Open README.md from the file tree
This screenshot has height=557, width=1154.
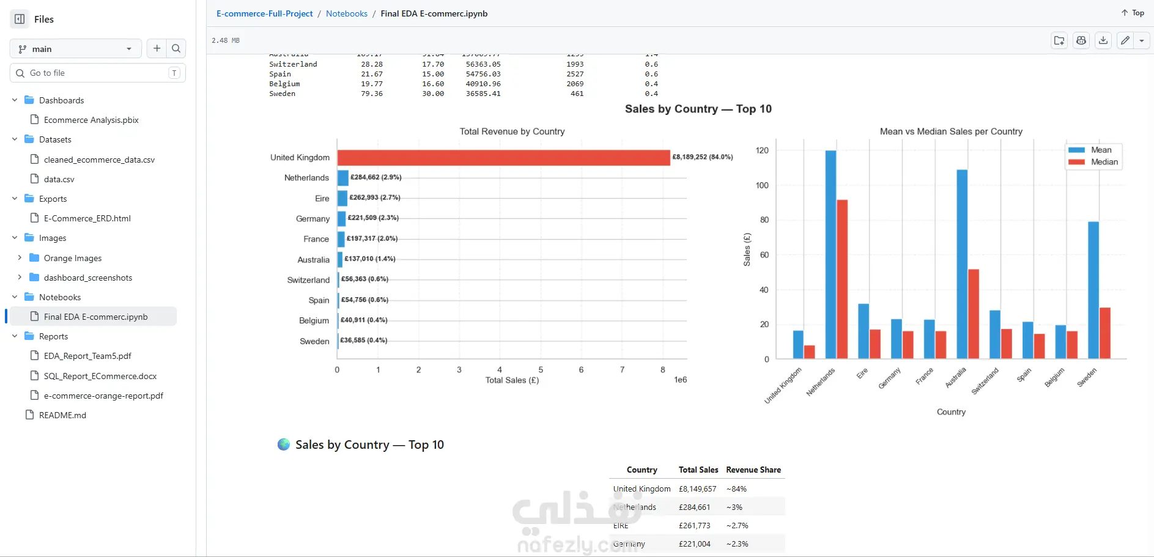(62, 415)
